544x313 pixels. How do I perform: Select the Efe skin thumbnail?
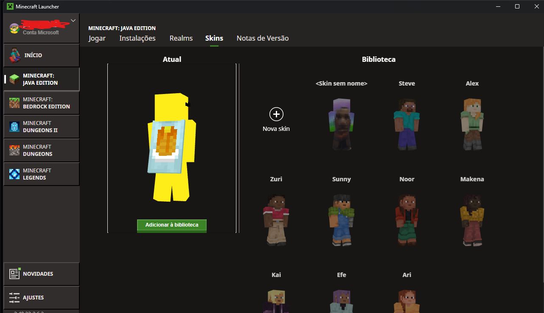point(342,301)
